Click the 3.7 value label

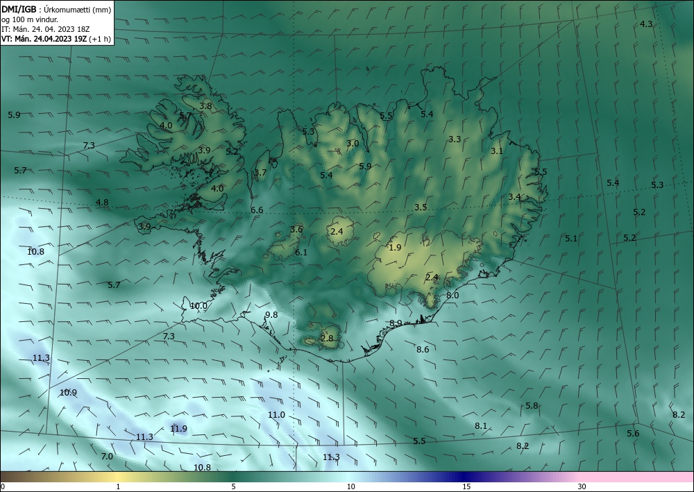tap(260, 172)
